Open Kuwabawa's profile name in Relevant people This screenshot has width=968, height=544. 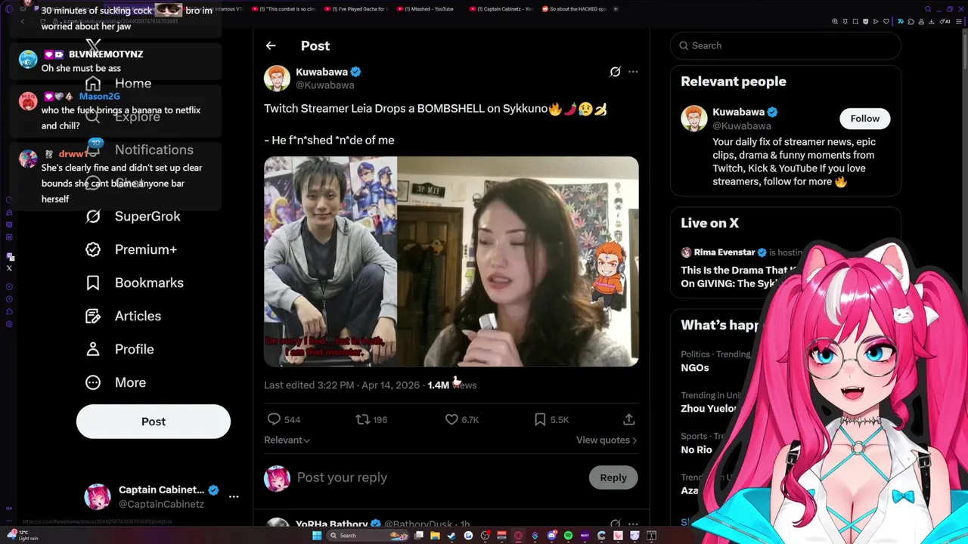click(x=738, y=112)
